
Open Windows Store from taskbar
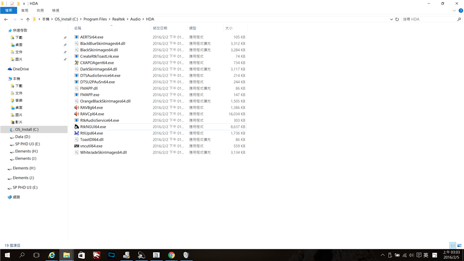(x=82, y=255)
